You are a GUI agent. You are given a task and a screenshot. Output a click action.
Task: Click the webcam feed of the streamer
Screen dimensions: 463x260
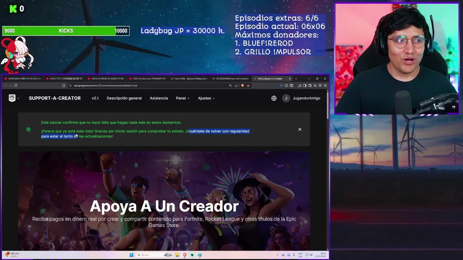[397, 59]
